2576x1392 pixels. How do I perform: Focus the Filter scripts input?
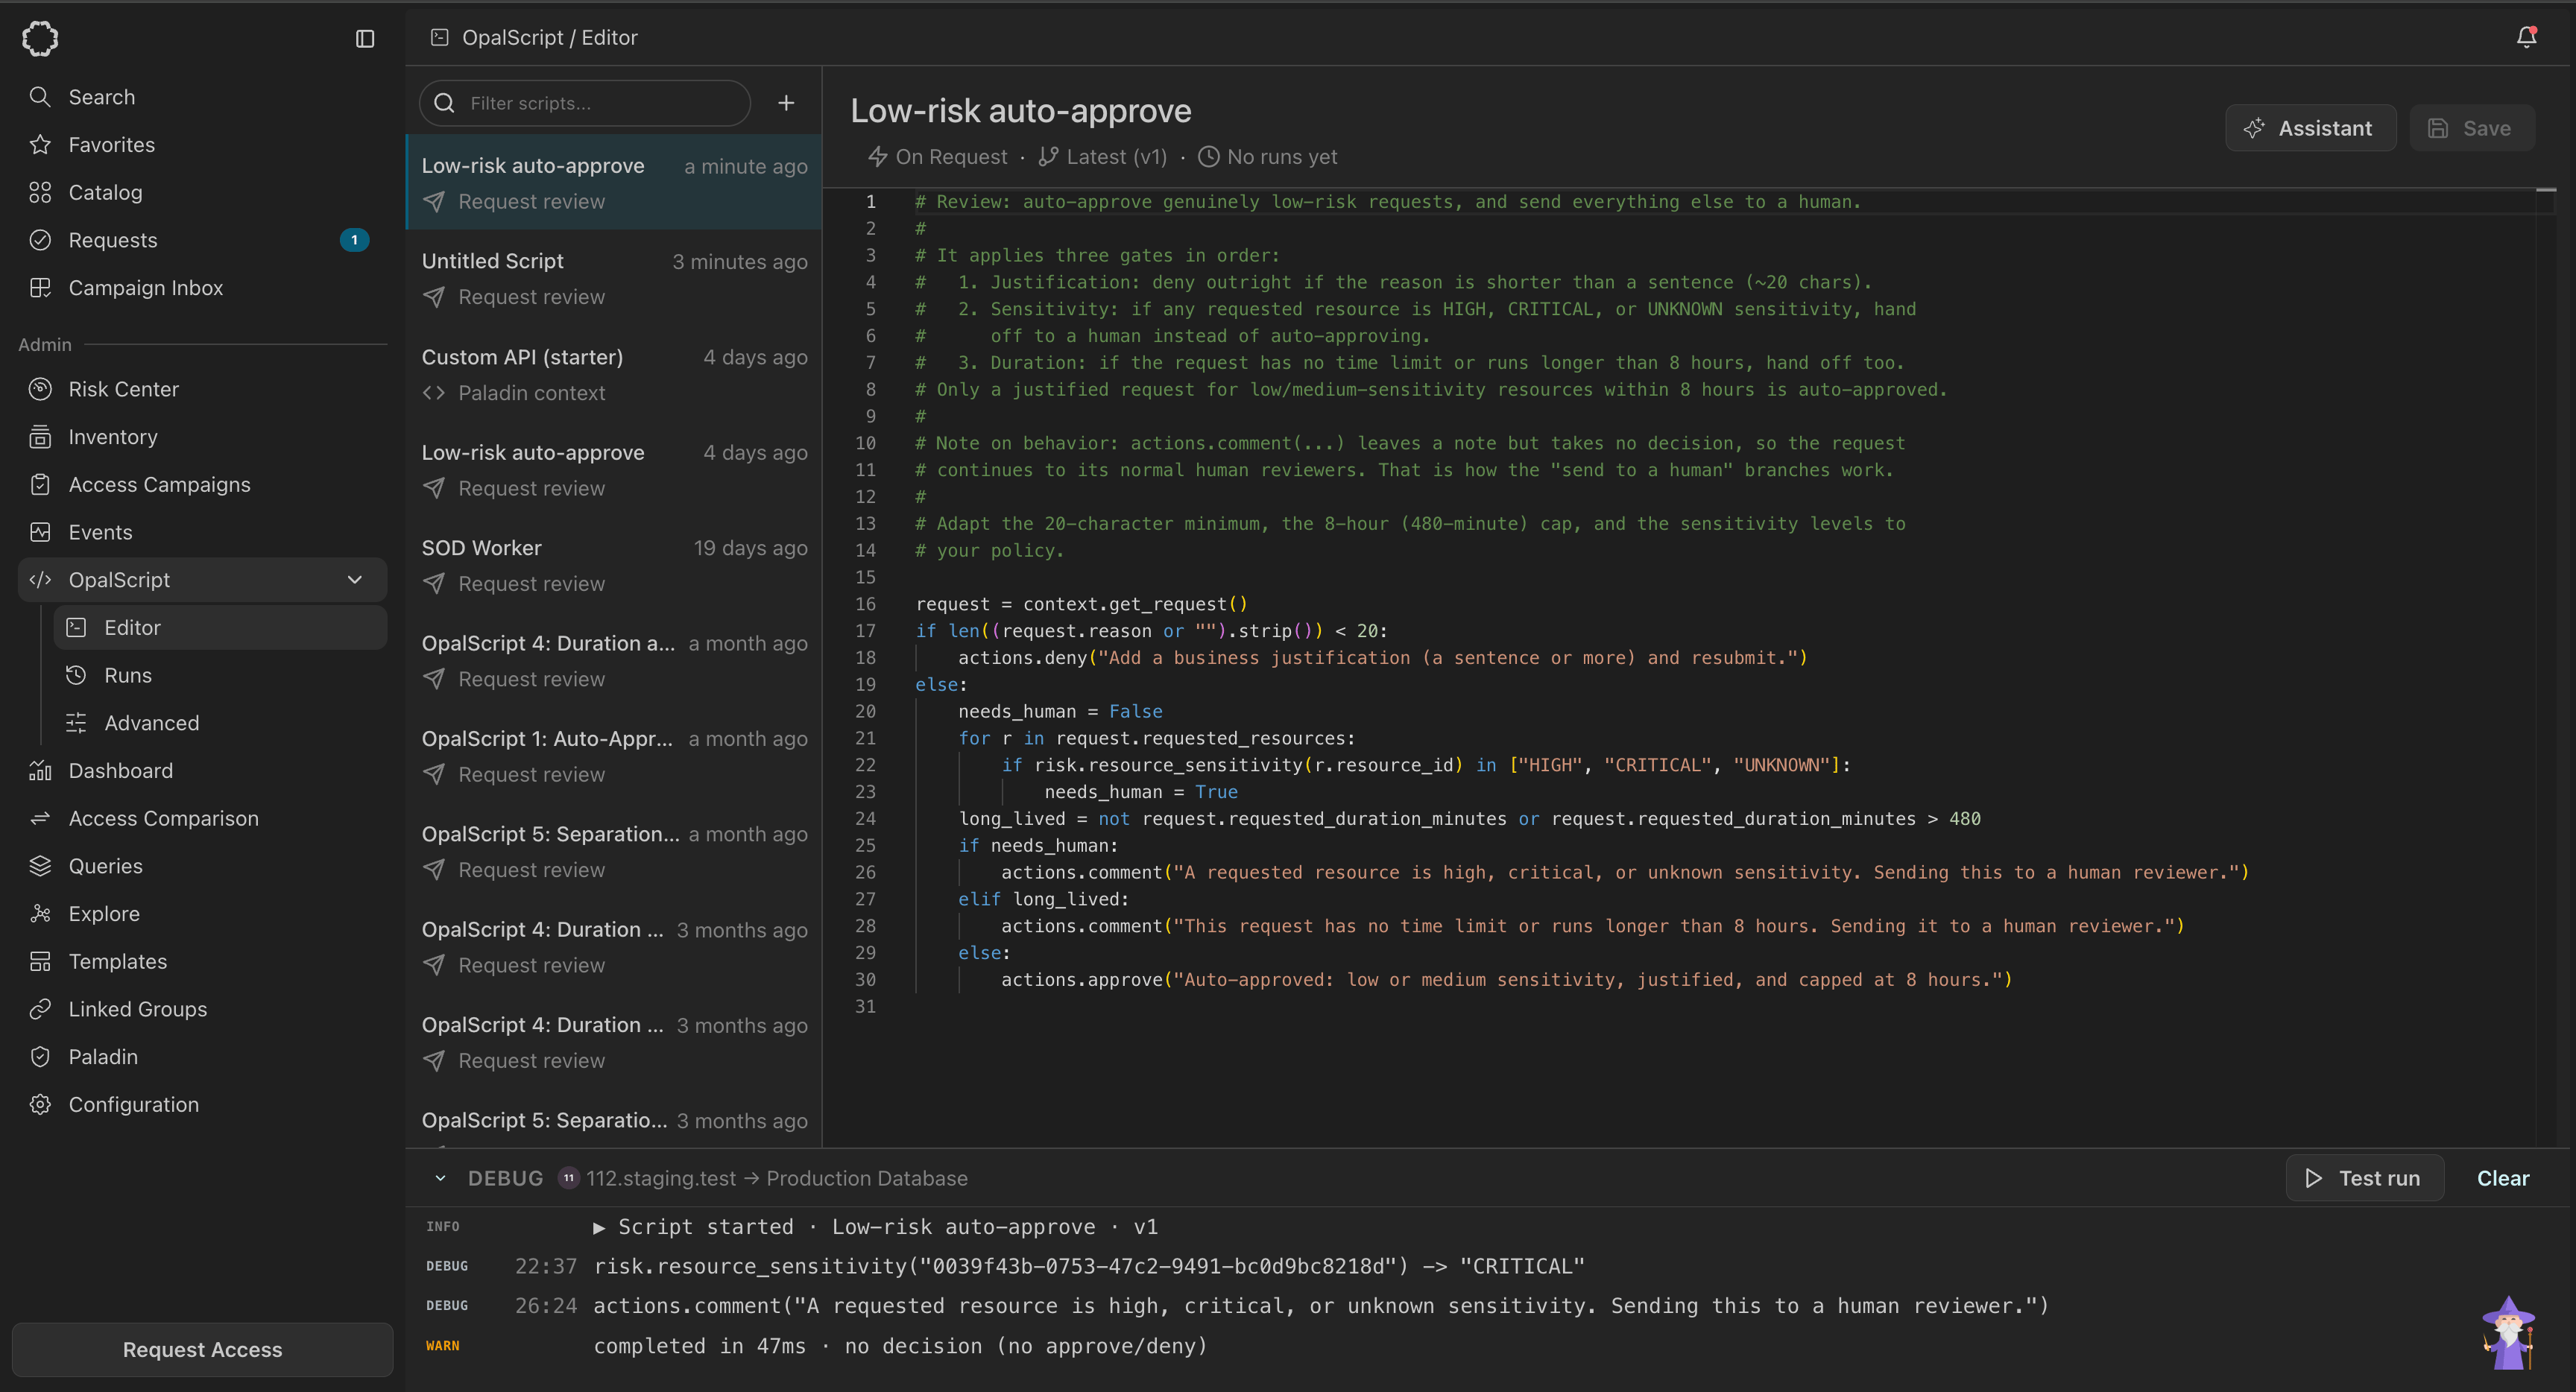585,103
